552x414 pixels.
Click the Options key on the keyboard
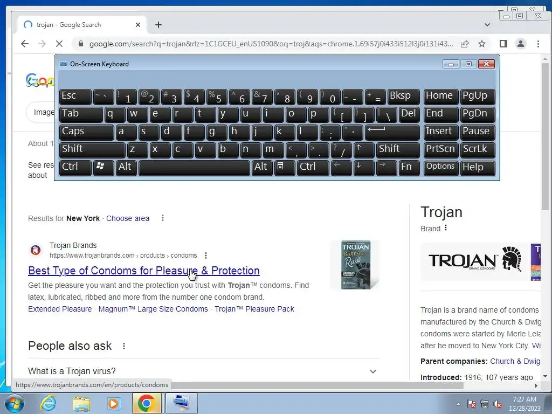click(x=441, y=168)
